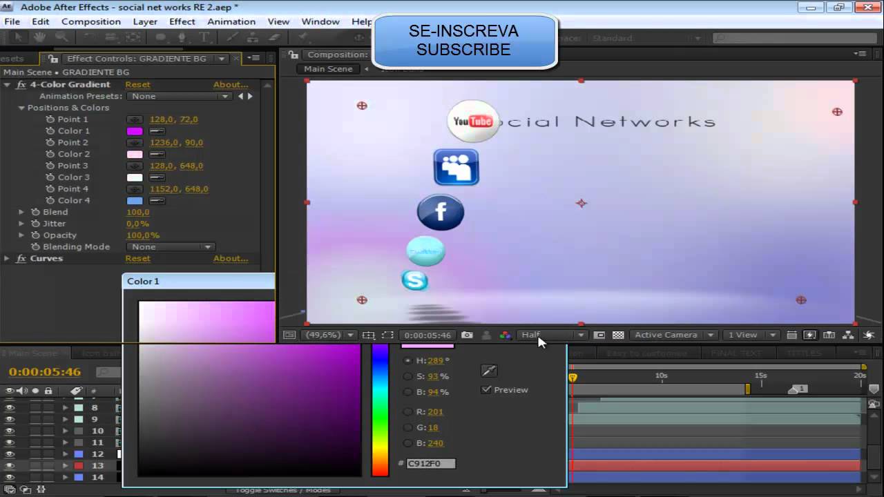
Task: Select the S saturation radio button
Action: (408, 376)
